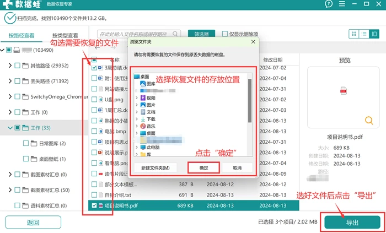Screen dimensions: 386x233
Task: Open the help question mark icon
Action: coord(329,4)
